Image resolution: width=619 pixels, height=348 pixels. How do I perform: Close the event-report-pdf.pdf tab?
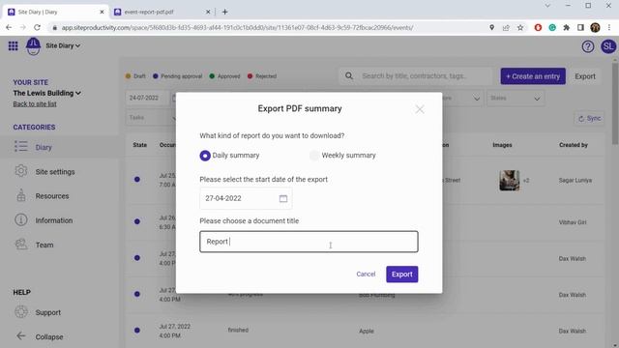click(x=208, y=12)
